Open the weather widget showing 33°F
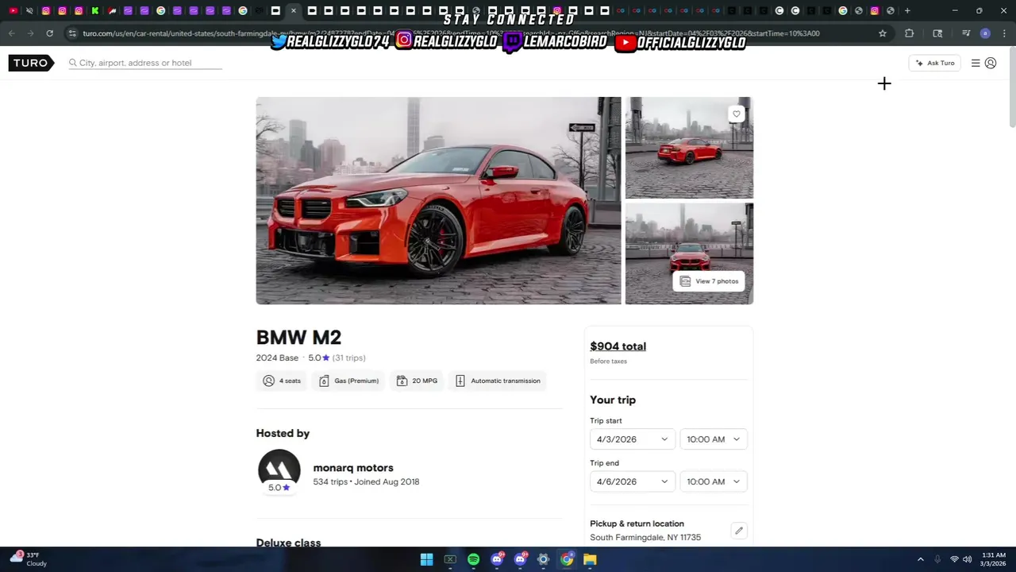Screen dimensions: 1016x572 tap(29, 559)
